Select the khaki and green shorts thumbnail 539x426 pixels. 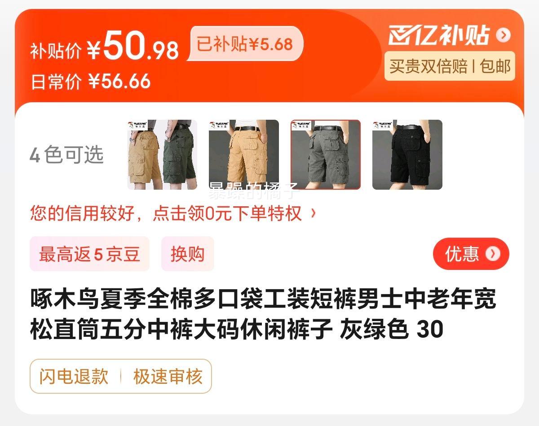[x=162, y=155]
